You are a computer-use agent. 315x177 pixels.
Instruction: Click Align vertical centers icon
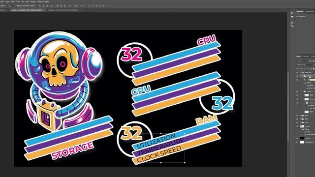tap(61, 6)
